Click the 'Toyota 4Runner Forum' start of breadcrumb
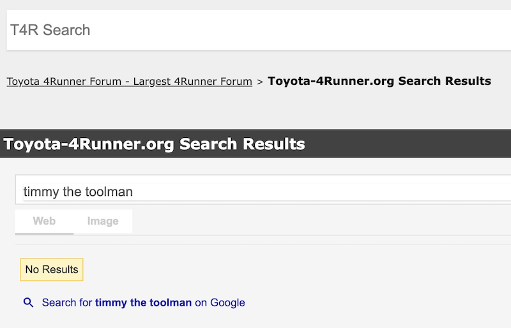The width and height of the screenshot is (511, 328). [x=64, y=81]
